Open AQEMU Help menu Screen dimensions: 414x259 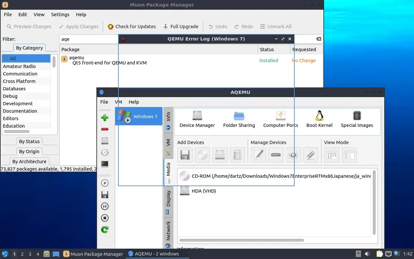click(x=134, y=102)
